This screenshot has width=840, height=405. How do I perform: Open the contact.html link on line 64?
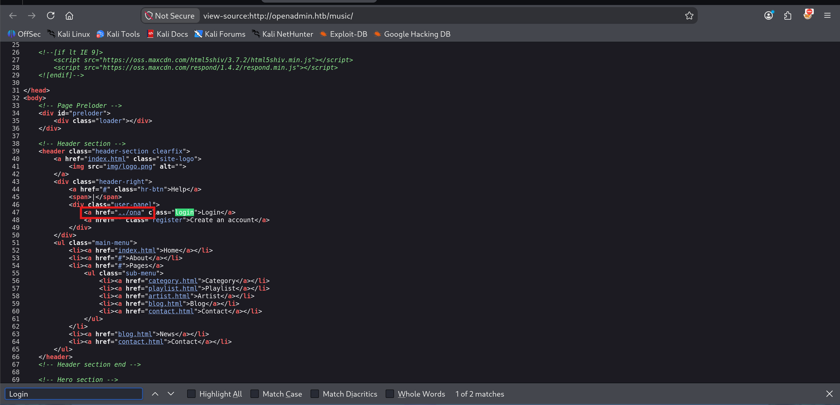coord(141,342)
